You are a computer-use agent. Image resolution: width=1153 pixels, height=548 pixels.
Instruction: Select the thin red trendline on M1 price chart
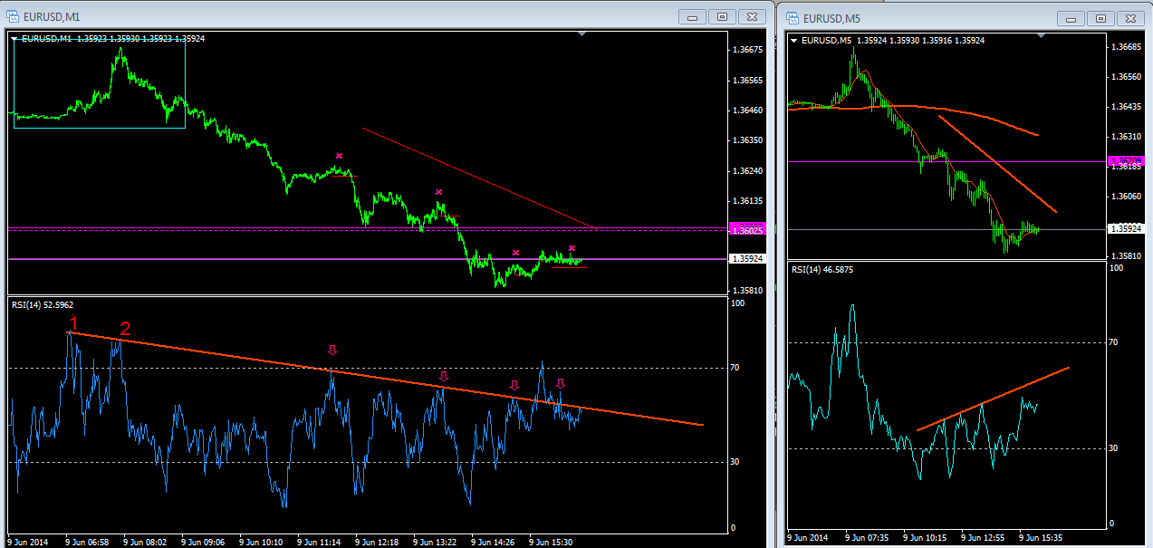pos(478,178)
